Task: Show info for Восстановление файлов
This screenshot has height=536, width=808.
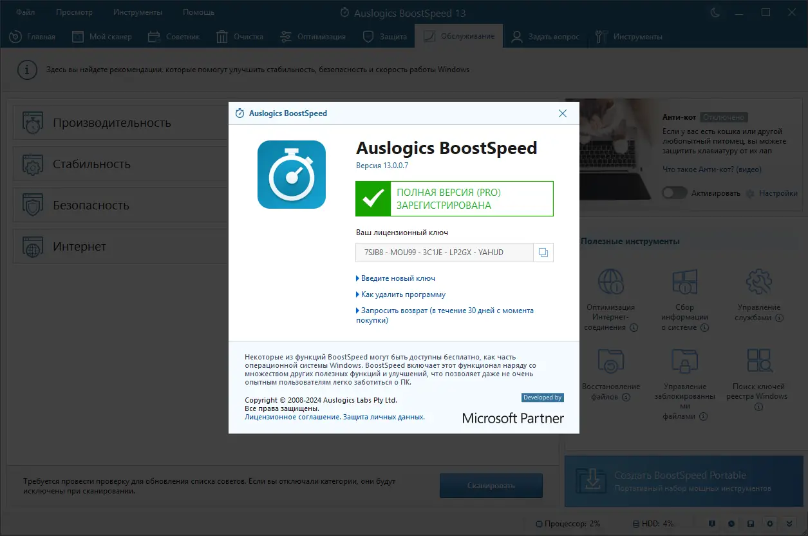Action: pos(626,397)
